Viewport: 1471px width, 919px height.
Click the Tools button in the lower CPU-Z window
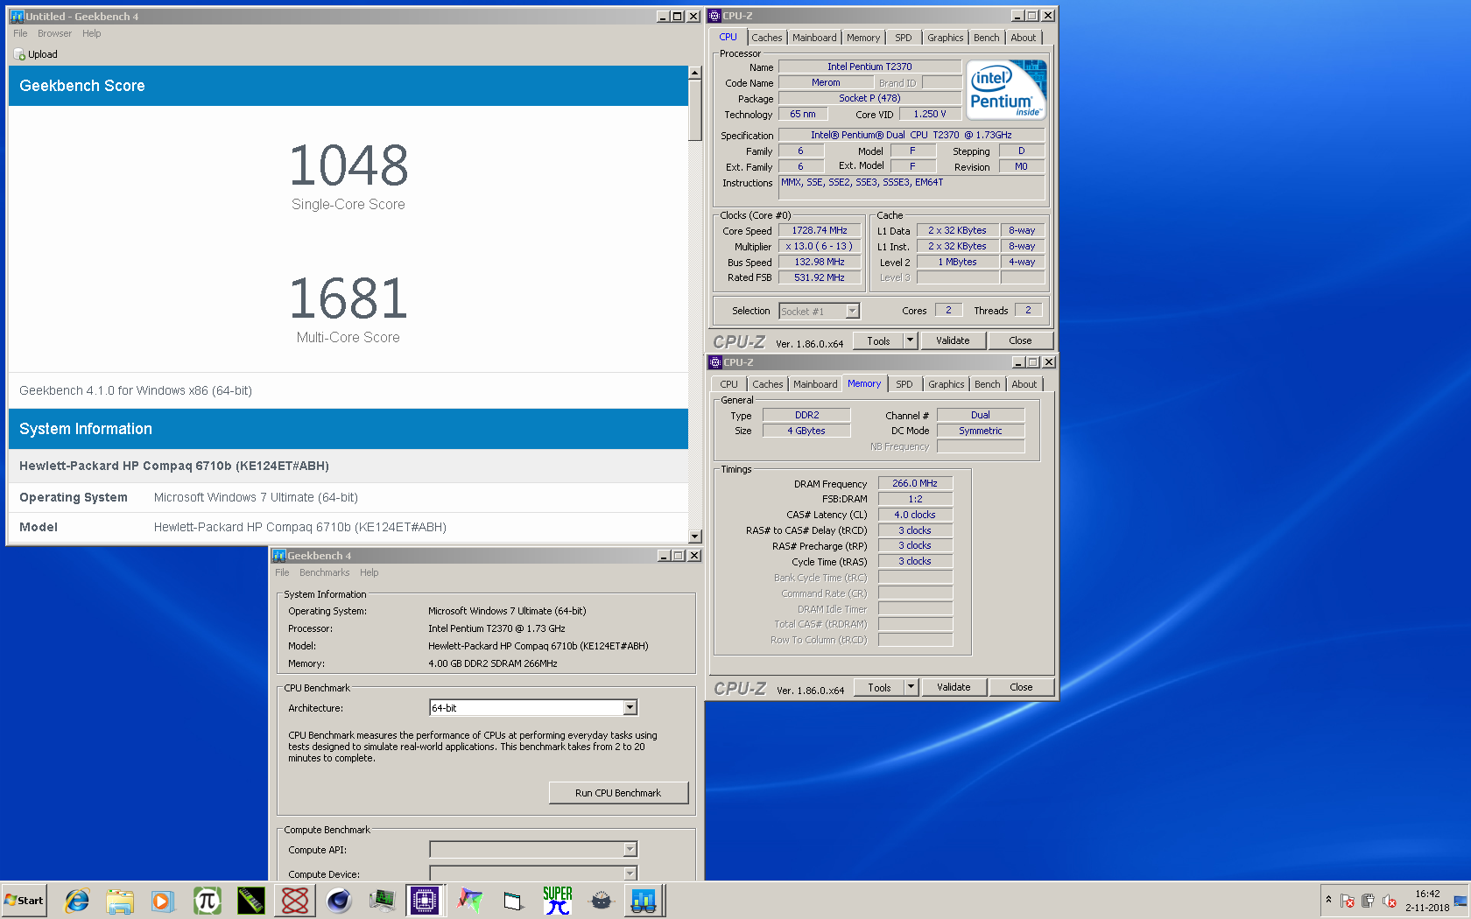tap(879, 687)
